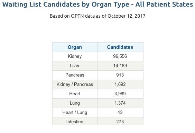Select the Kidney / Pancreas row label

[x=75, y=84]
